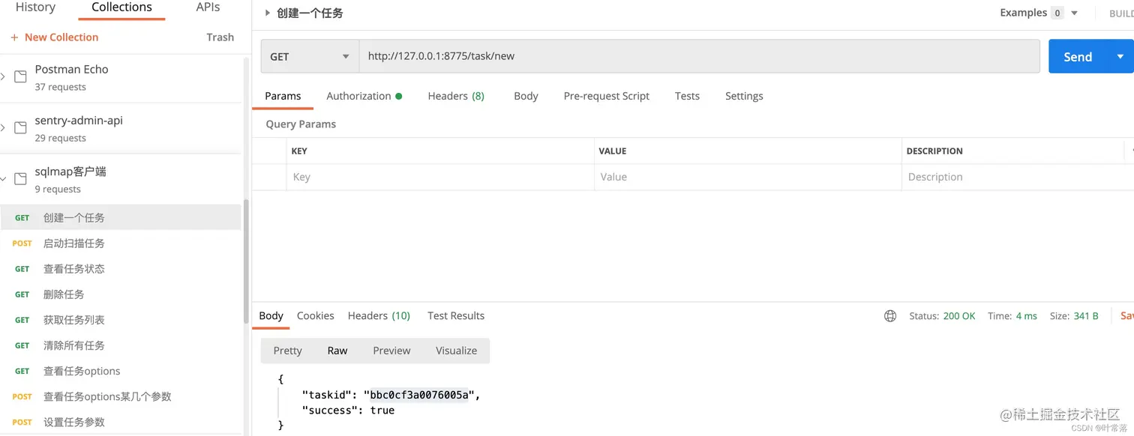The image size is (1134, 436).
Task: Open the 清除所有任务 request
Action: pyautogui.click(x=120, y=345)
